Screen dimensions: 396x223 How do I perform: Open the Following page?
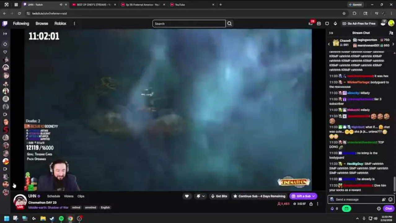click(x=21, y=24)
